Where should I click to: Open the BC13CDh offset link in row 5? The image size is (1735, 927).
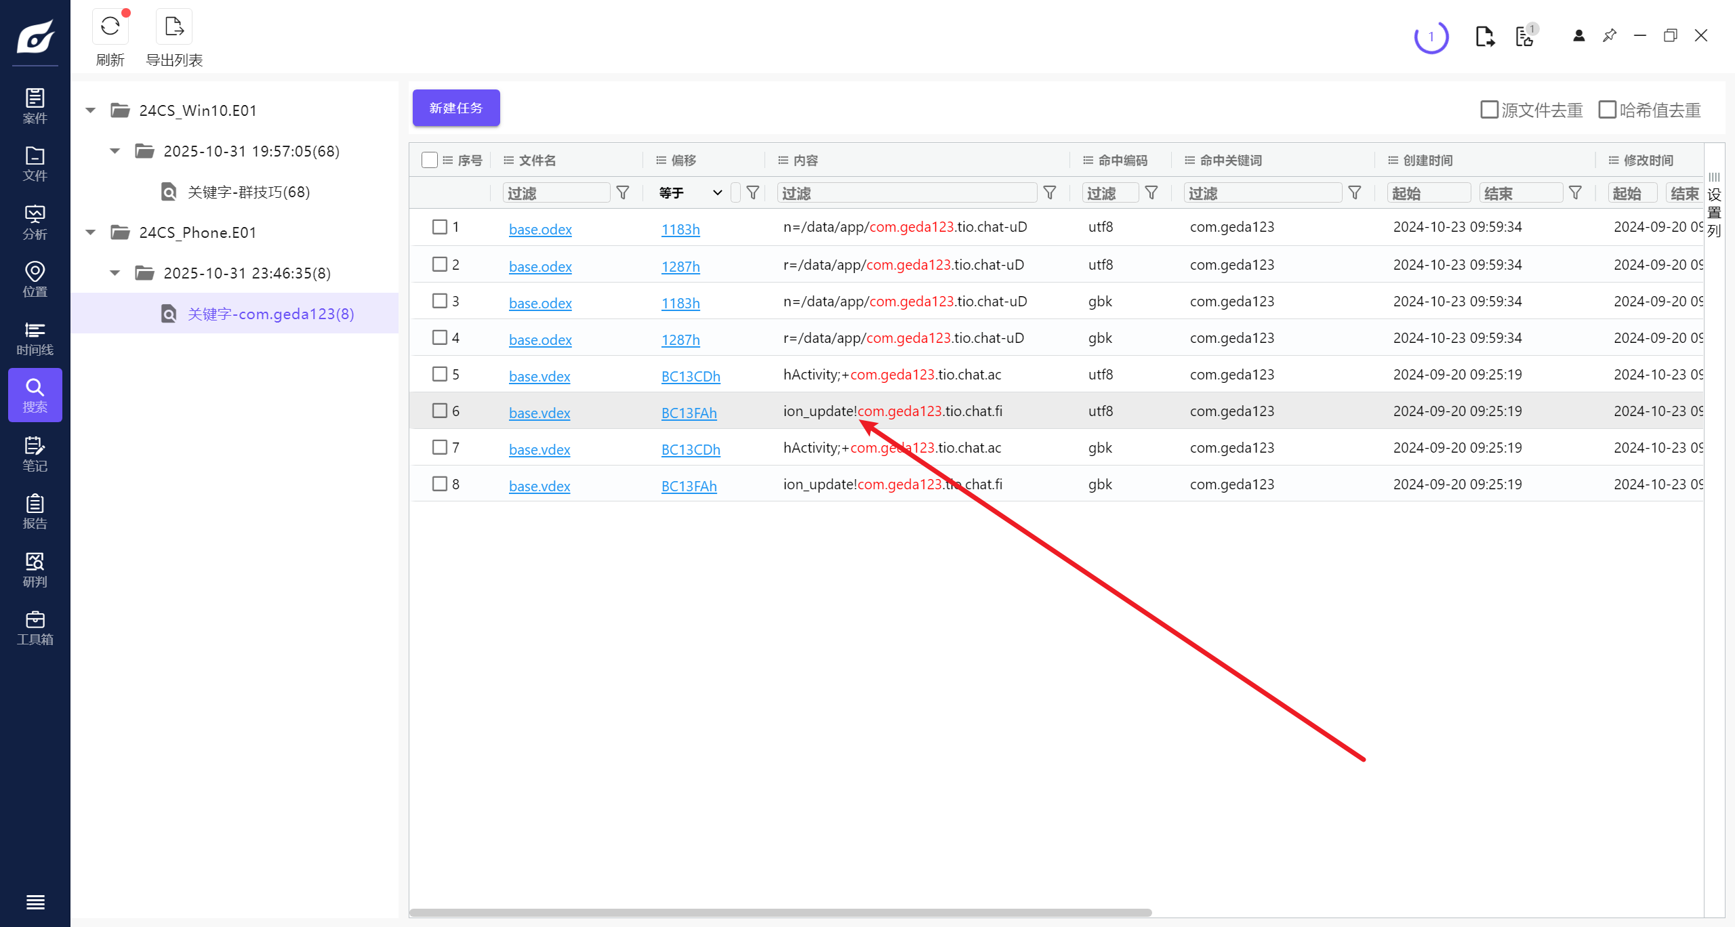pos(690,376)
